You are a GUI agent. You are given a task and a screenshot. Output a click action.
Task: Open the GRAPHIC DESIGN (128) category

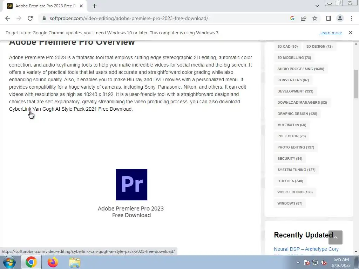(297, 114)
